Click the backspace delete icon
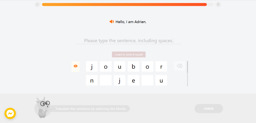Image resolution: width=256 pixels, height=123 pixels. point(179,66)
